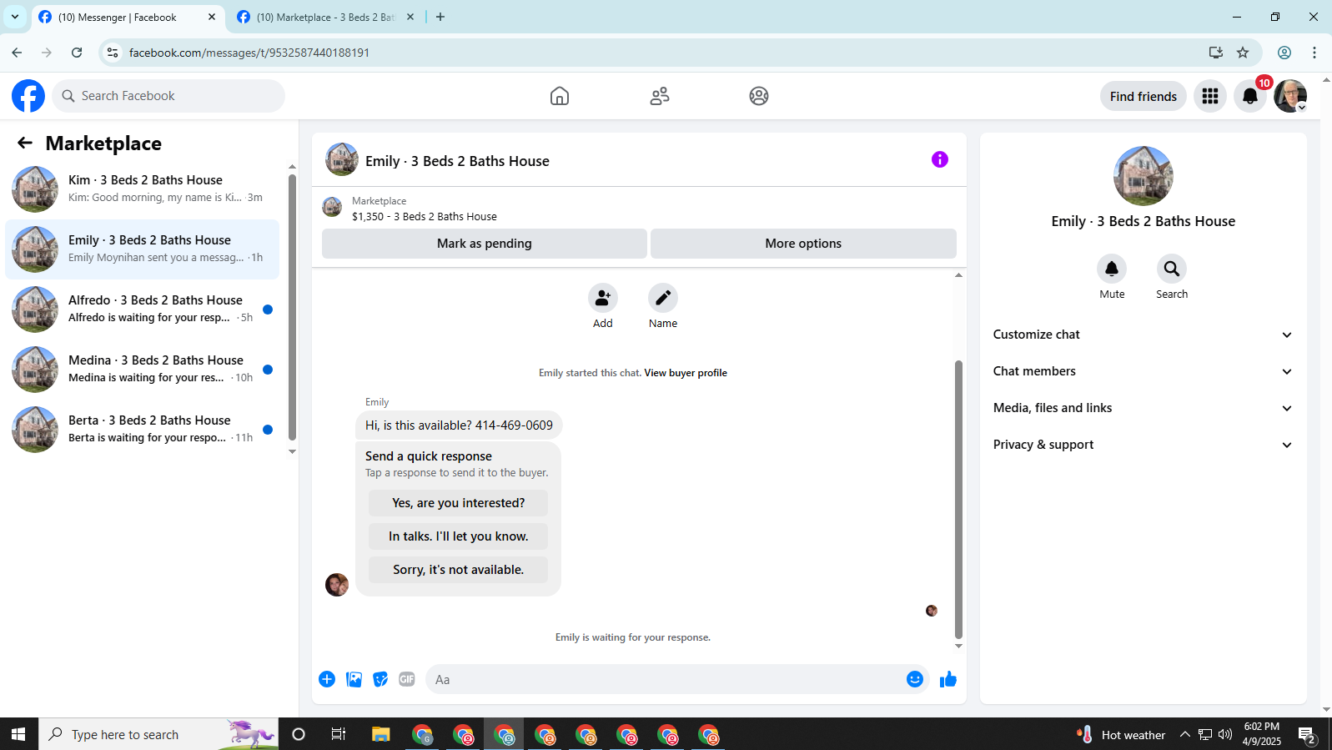The image size is (1332, 750).
Task: Reload the page
Action: 77,53
